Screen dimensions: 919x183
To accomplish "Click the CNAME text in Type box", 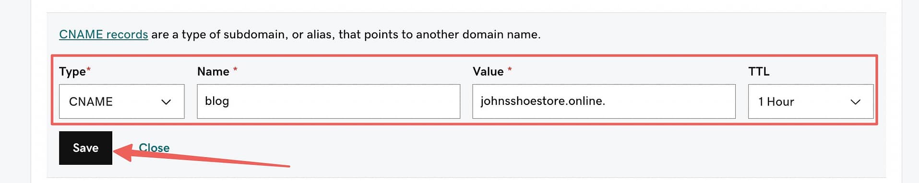I will click(x=91, y=102).
